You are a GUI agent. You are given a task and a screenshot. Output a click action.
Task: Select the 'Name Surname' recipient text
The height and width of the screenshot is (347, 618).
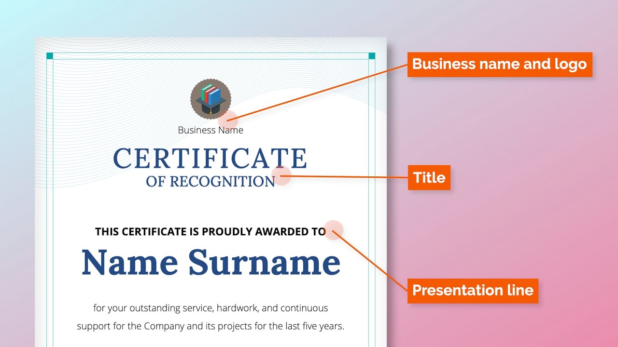coord(211,263)
